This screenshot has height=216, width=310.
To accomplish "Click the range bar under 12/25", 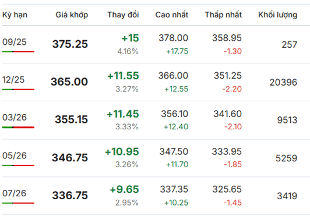I will point(19,90).
